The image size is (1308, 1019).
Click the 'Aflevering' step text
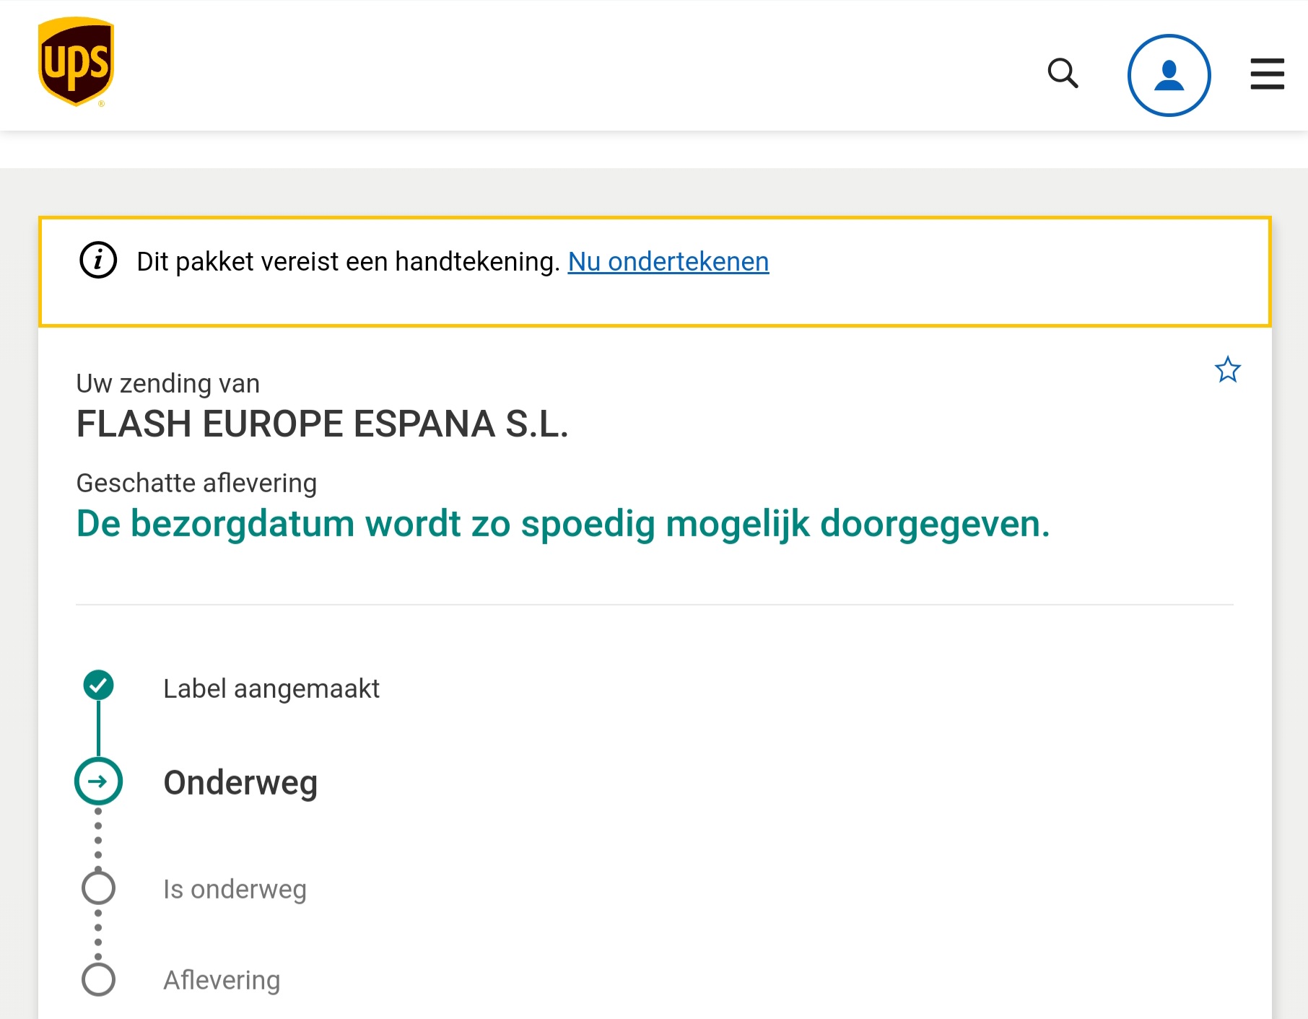[x=222, y=981]
